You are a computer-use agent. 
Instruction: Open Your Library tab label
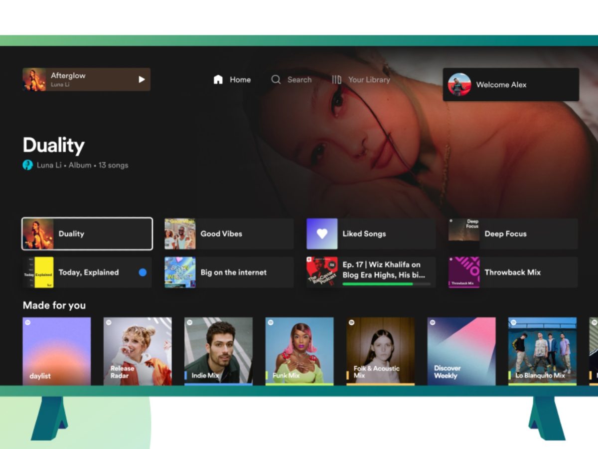point(369,79)
